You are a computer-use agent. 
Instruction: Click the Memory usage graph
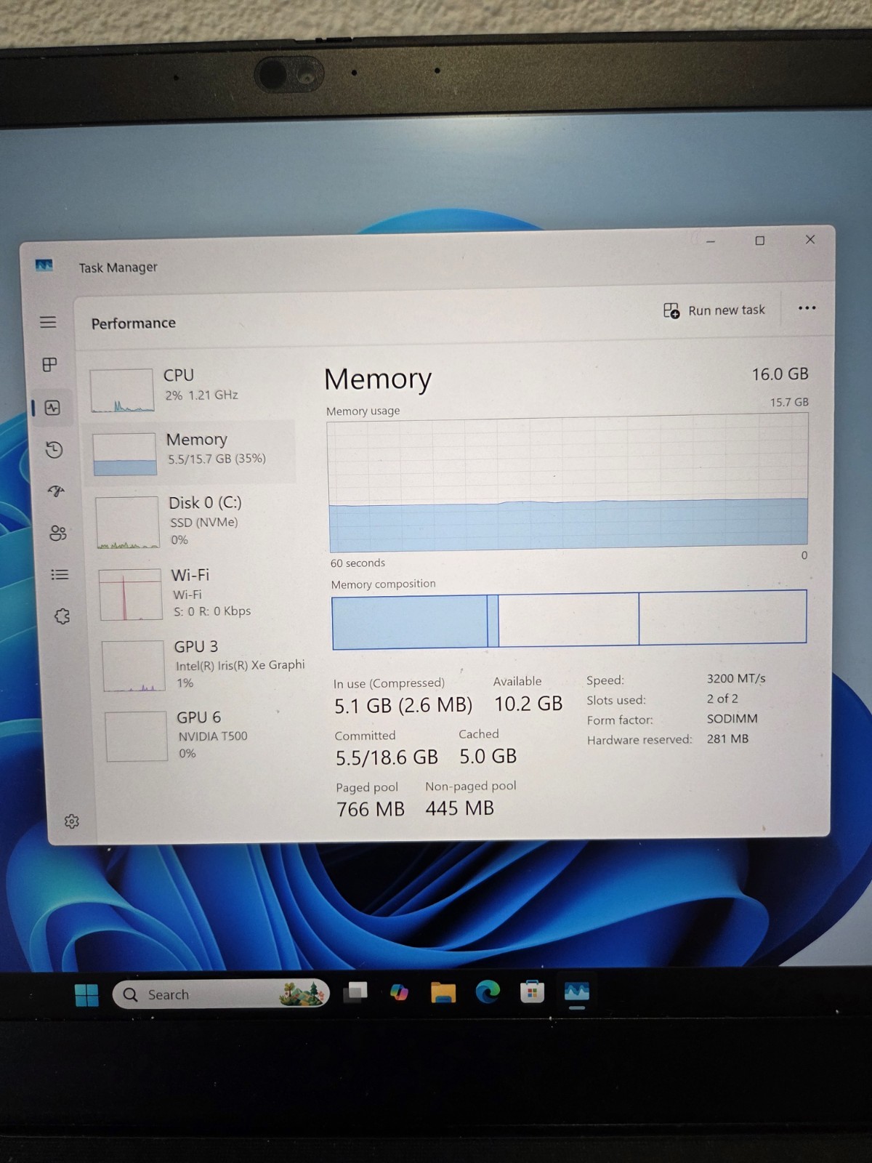coord(568,482)
